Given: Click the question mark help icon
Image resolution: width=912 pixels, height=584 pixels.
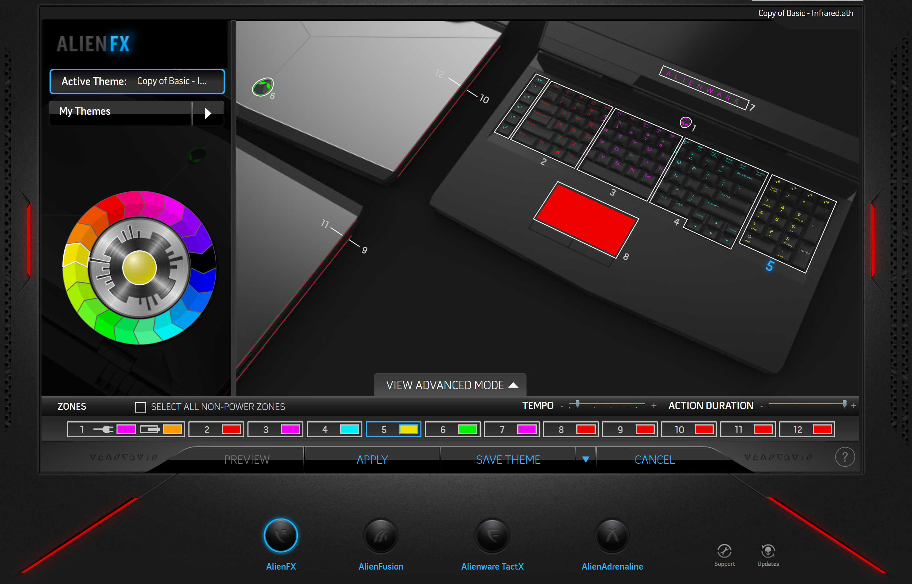Looking at the screenshot, I should [x=845, y=457].
